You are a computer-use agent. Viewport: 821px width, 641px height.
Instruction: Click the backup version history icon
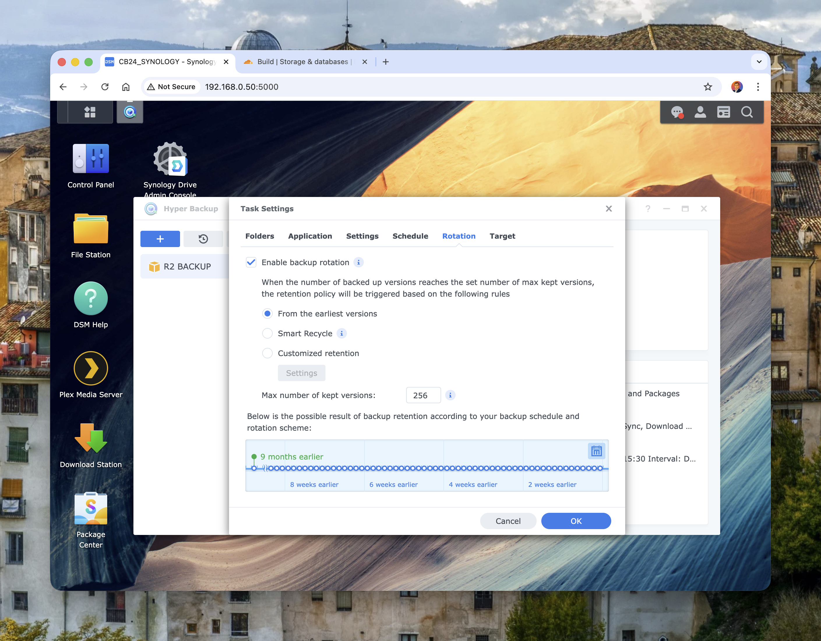(x=203, y=239)
